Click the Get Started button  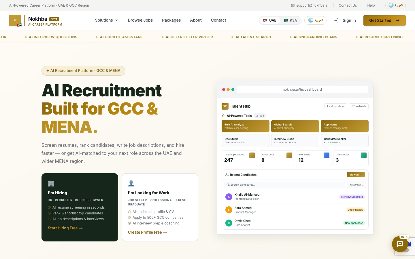click(x=384, y=20)
